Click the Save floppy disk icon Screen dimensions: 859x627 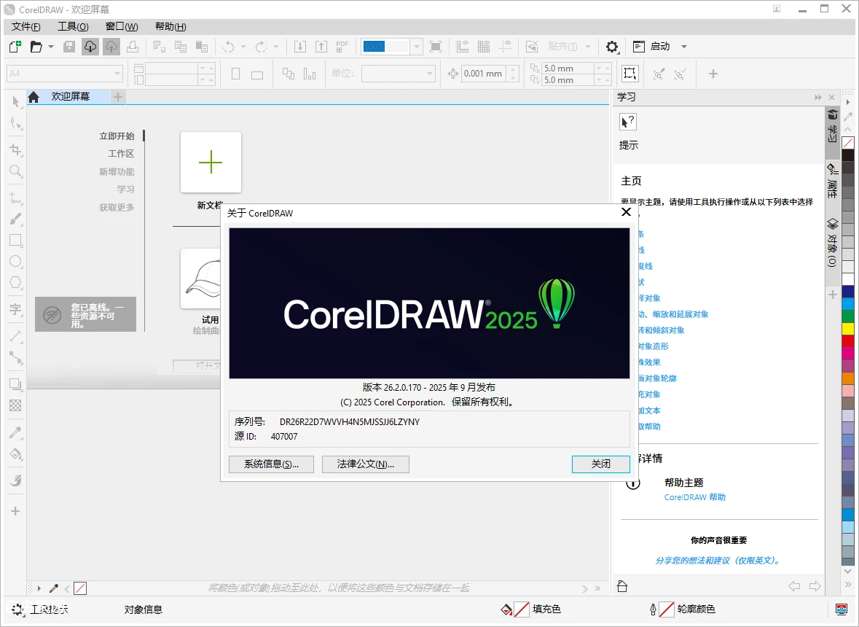(x=69, y=47)
